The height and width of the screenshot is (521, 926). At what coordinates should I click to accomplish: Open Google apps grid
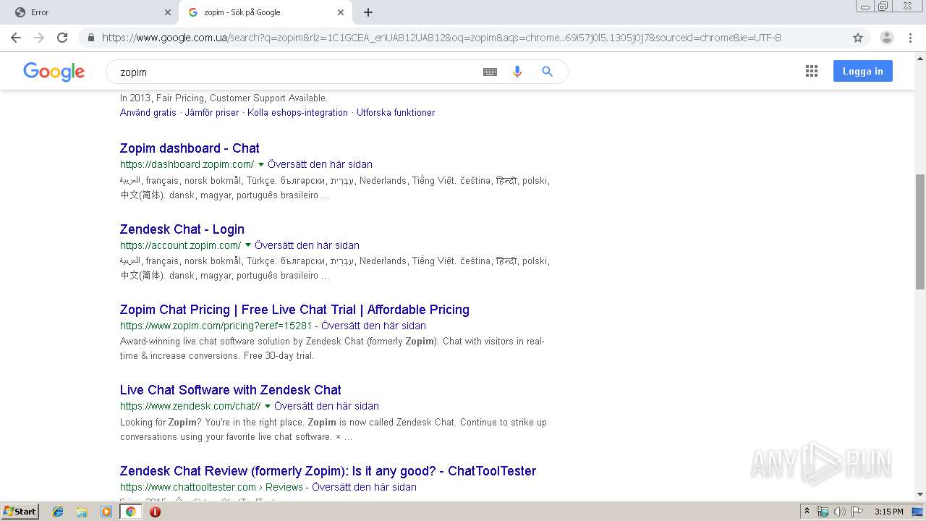(x=812, y=71)
